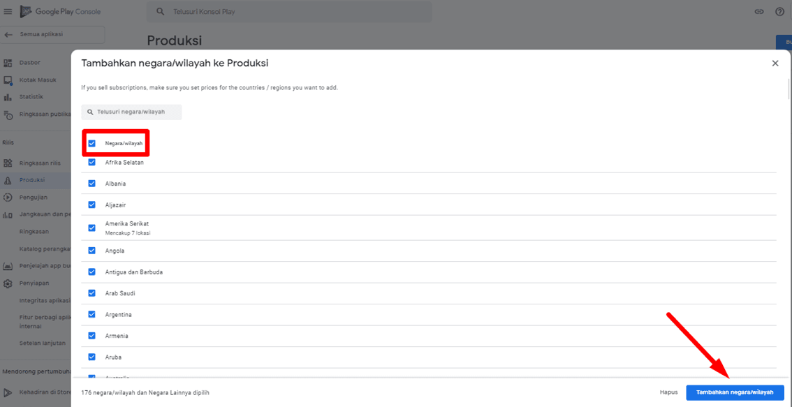Open the help question mark icon
792x407 pixels.
(x=780, y=12)
